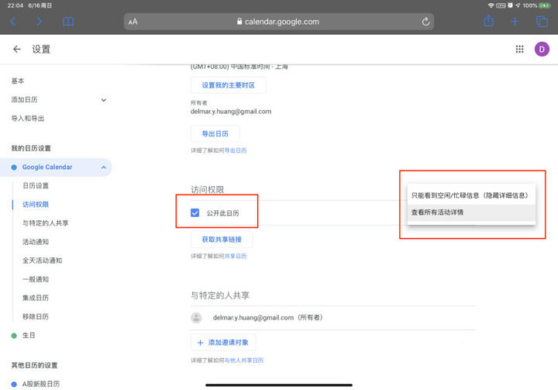Choose 查看所有活动详情 option
Screen dimensions: 558x390
(471, 212)
